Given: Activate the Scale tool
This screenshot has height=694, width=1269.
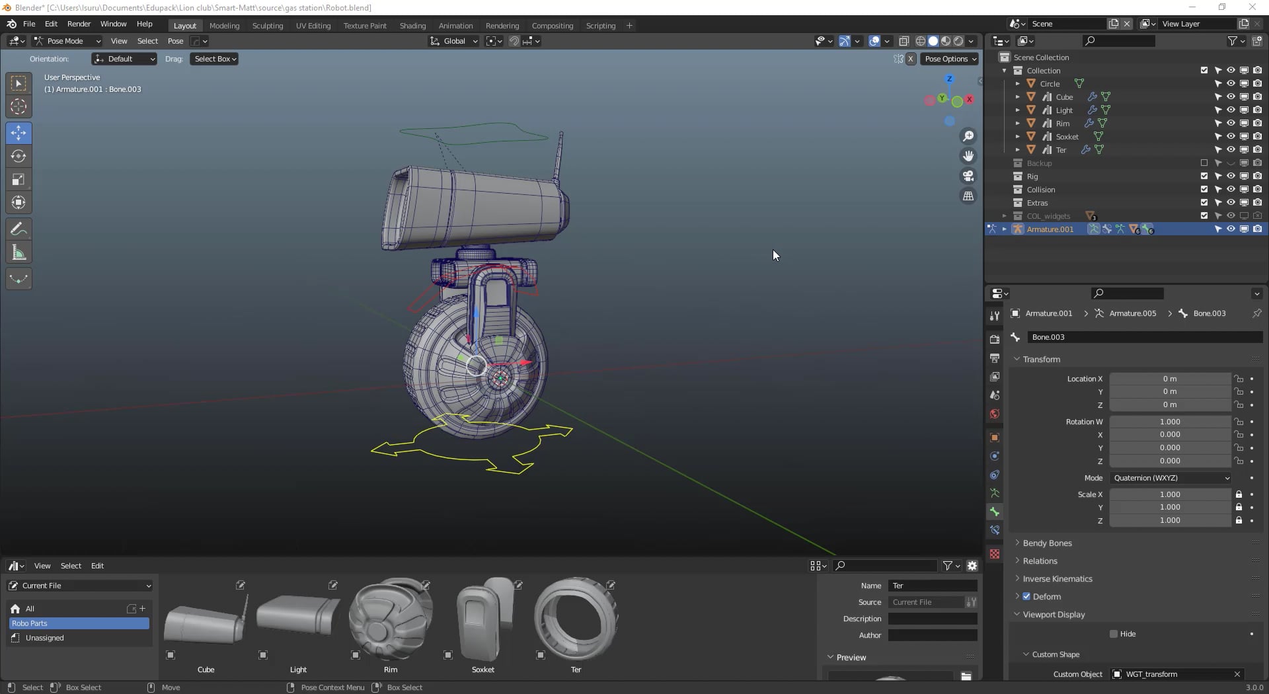Looking at the screenshot, I should [x=19, y=179].
